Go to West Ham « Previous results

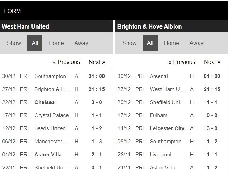tap(66, 62)
